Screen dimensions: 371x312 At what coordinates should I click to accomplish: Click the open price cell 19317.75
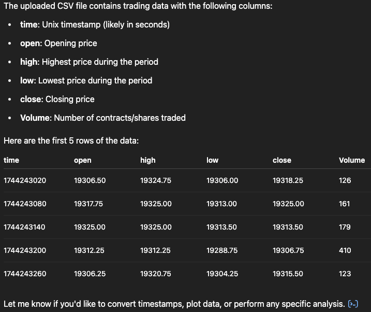click(88, 204)
